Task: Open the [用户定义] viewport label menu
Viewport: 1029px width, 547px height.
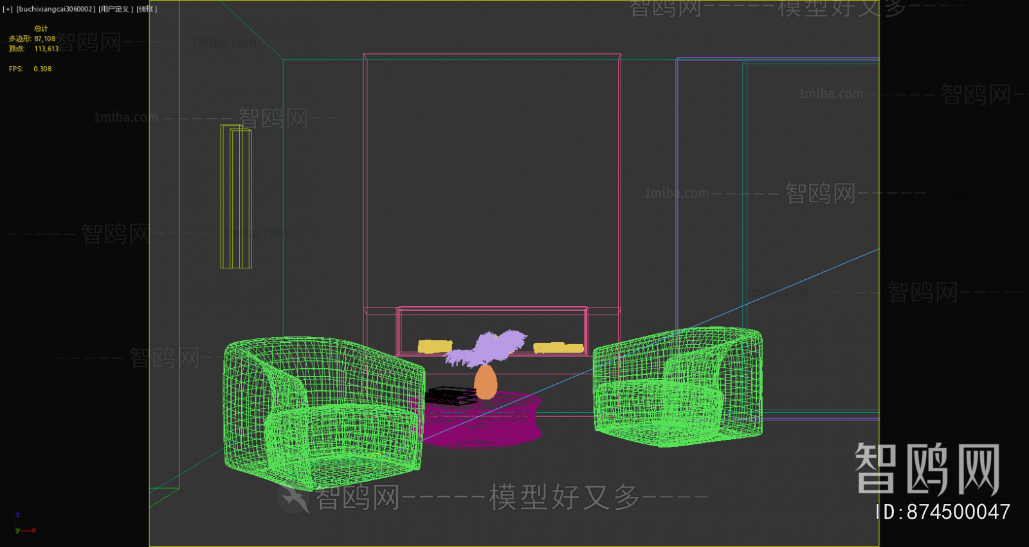Action: tap(116, 9)
